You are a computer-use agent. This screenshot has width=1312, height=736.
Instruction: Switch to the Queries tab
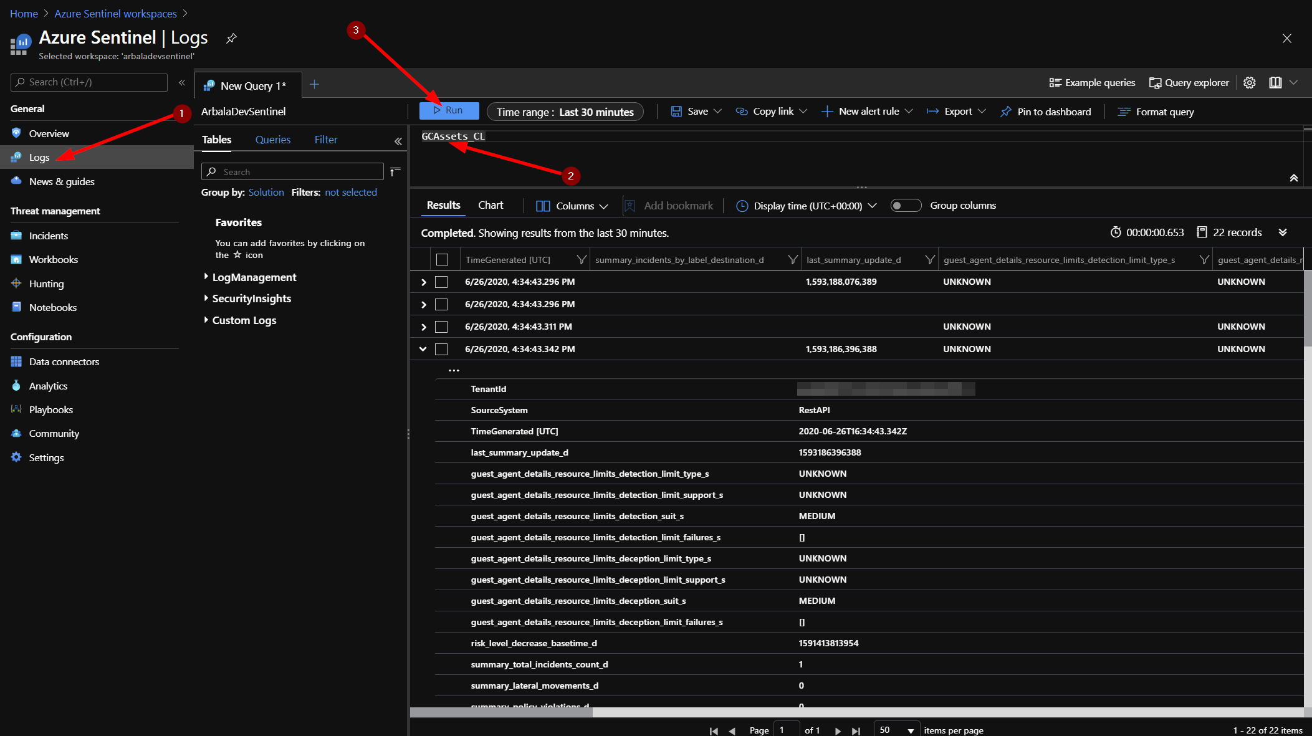coord(273,140)
